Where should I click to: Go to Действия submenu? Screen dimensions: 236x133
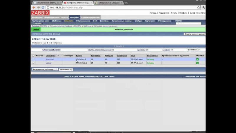(104, 21)
